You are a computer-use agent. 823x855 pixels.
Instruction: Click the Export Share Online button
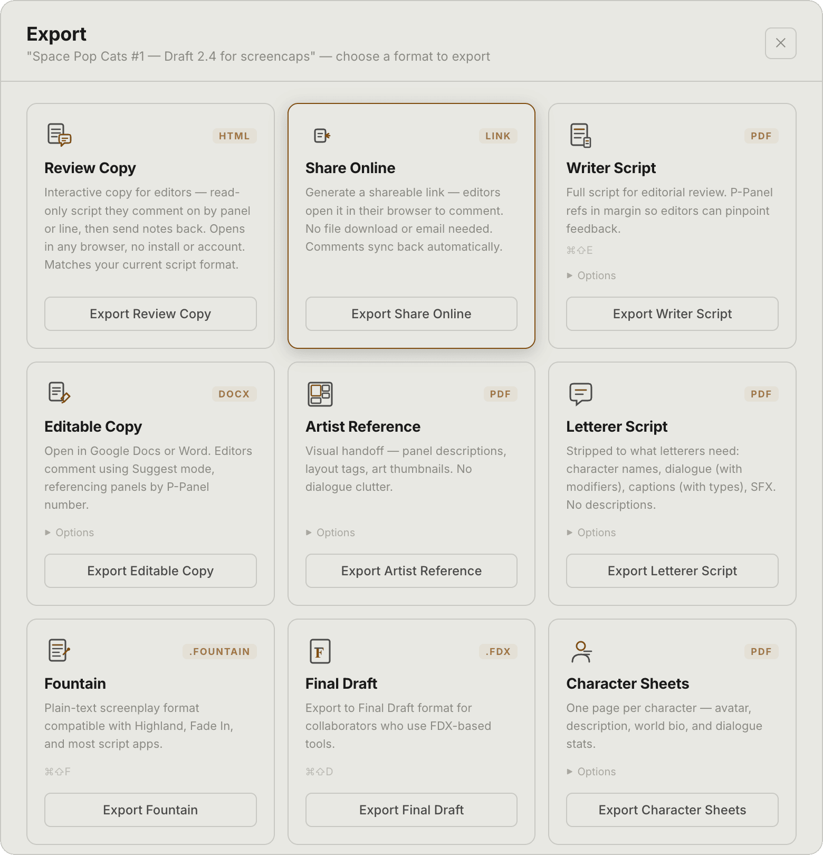[411, 314]
